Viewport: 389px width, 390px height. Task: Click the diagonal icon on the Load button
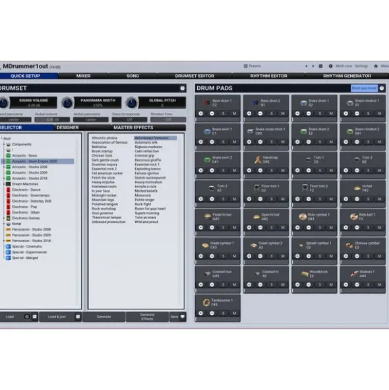34,317
